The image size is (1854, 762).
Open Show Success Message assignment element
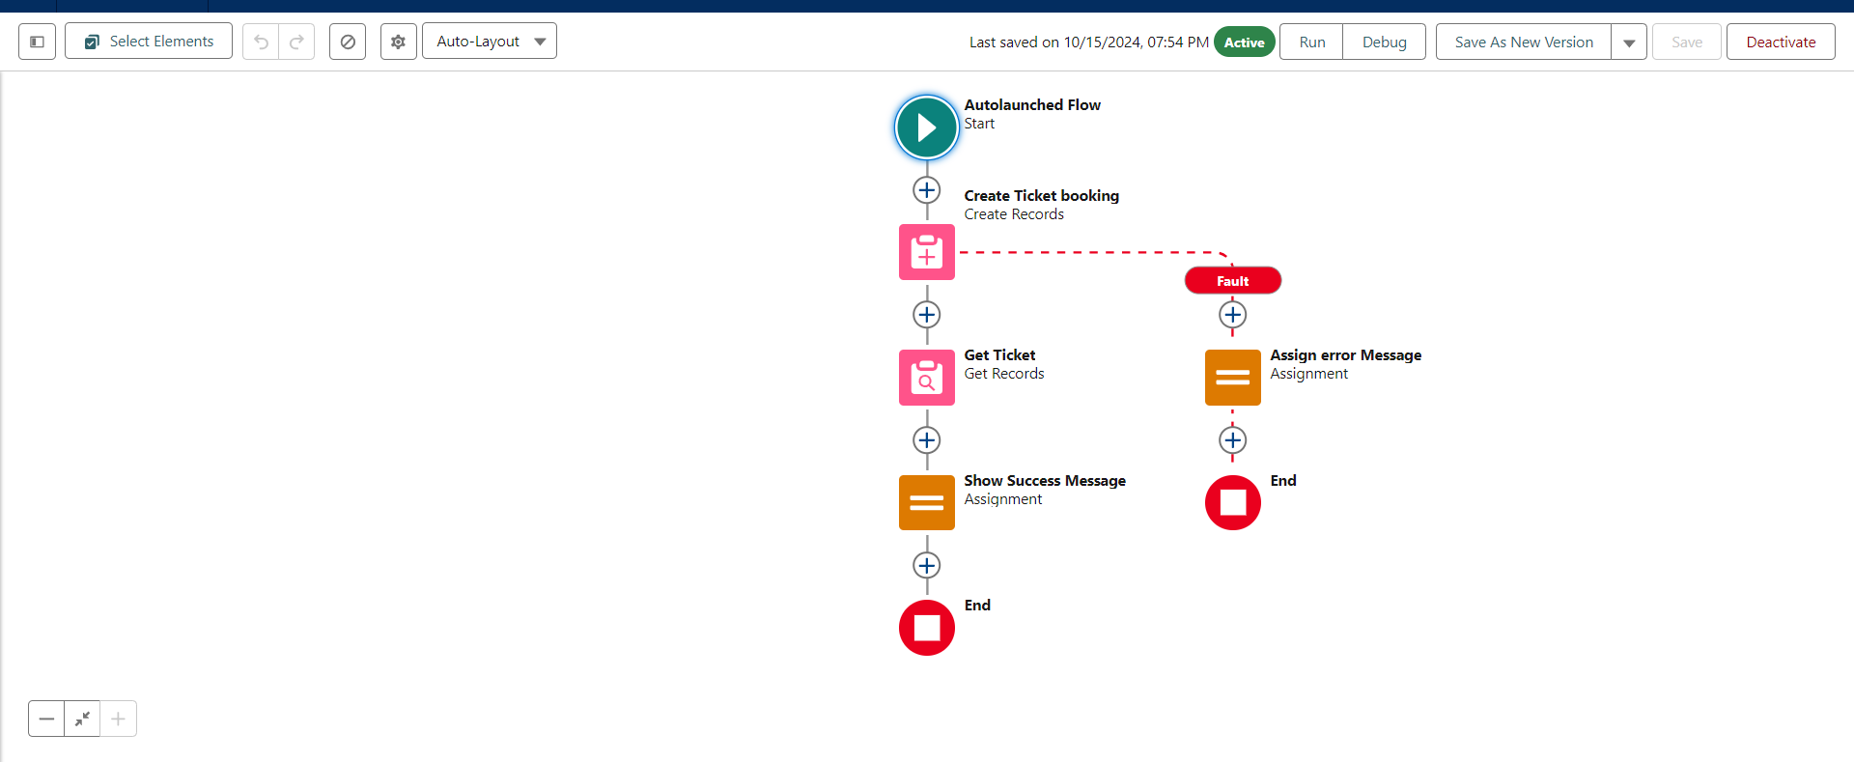(x=927, y=502)
